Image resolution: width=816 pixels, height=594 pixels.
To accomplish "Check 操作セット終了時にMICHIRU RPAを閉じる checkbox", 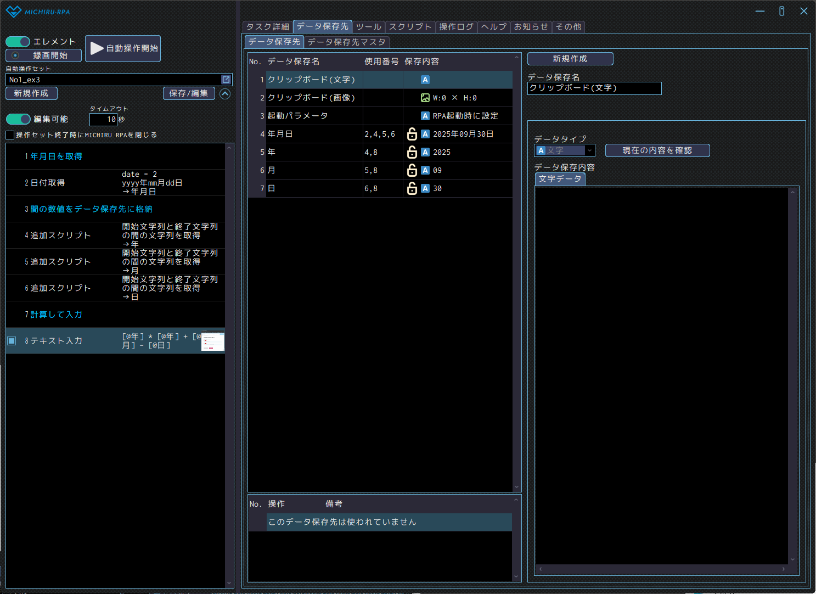I will click(10, 135).
